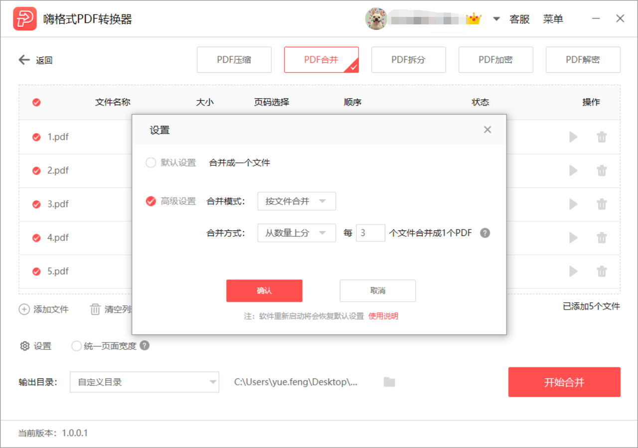Select the 默认设置 radio option
638x448 pixels.
point(151,163)
